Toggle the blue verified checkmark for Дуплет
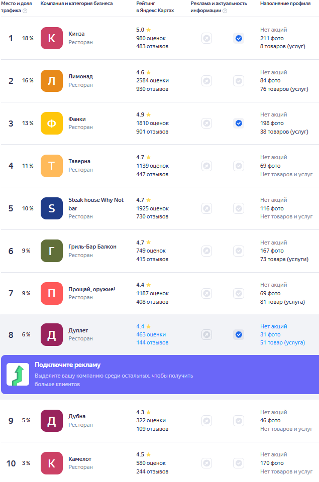 point(239,335)
